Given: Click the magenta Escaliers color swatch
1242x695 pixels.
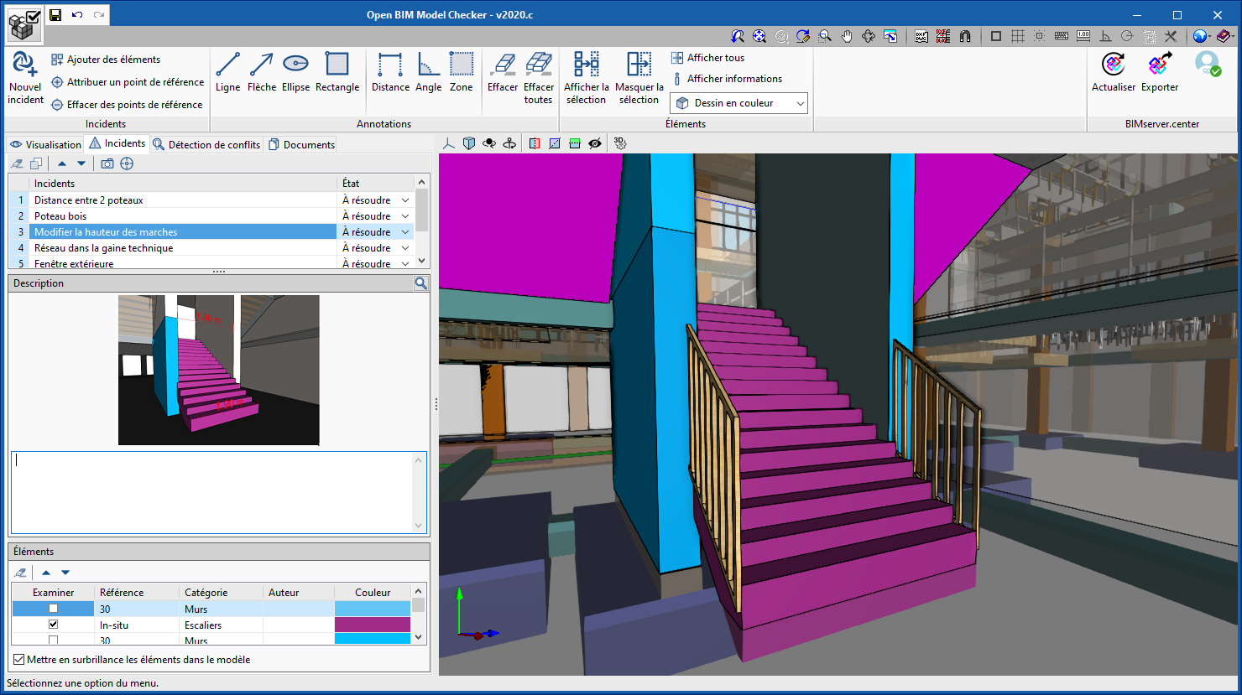Looking at the screenshot, I should coord(373,625).
